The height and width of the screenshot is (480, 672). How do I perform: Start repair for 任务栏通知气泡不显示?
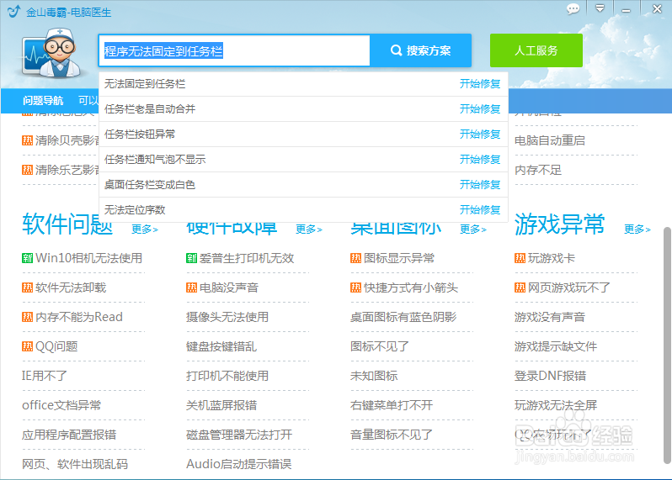click(480, 160)
